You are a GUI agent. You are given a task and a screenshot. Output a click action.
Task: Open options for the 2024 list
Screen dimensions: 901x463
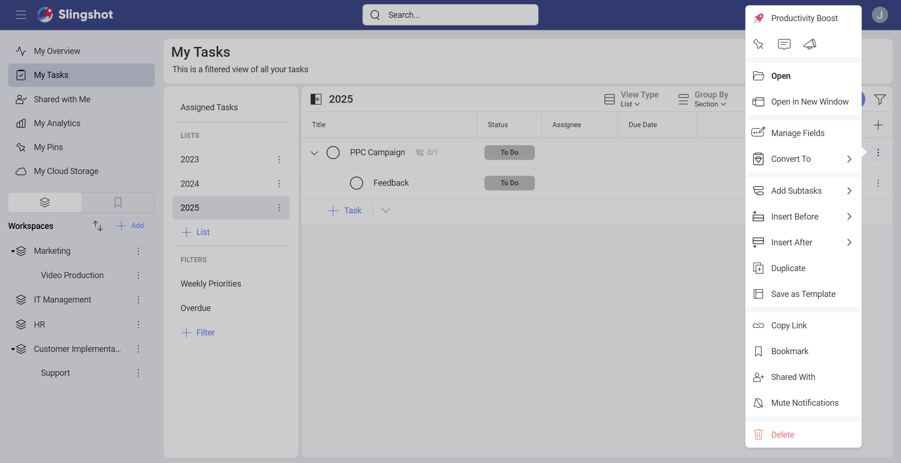[279, 184]
